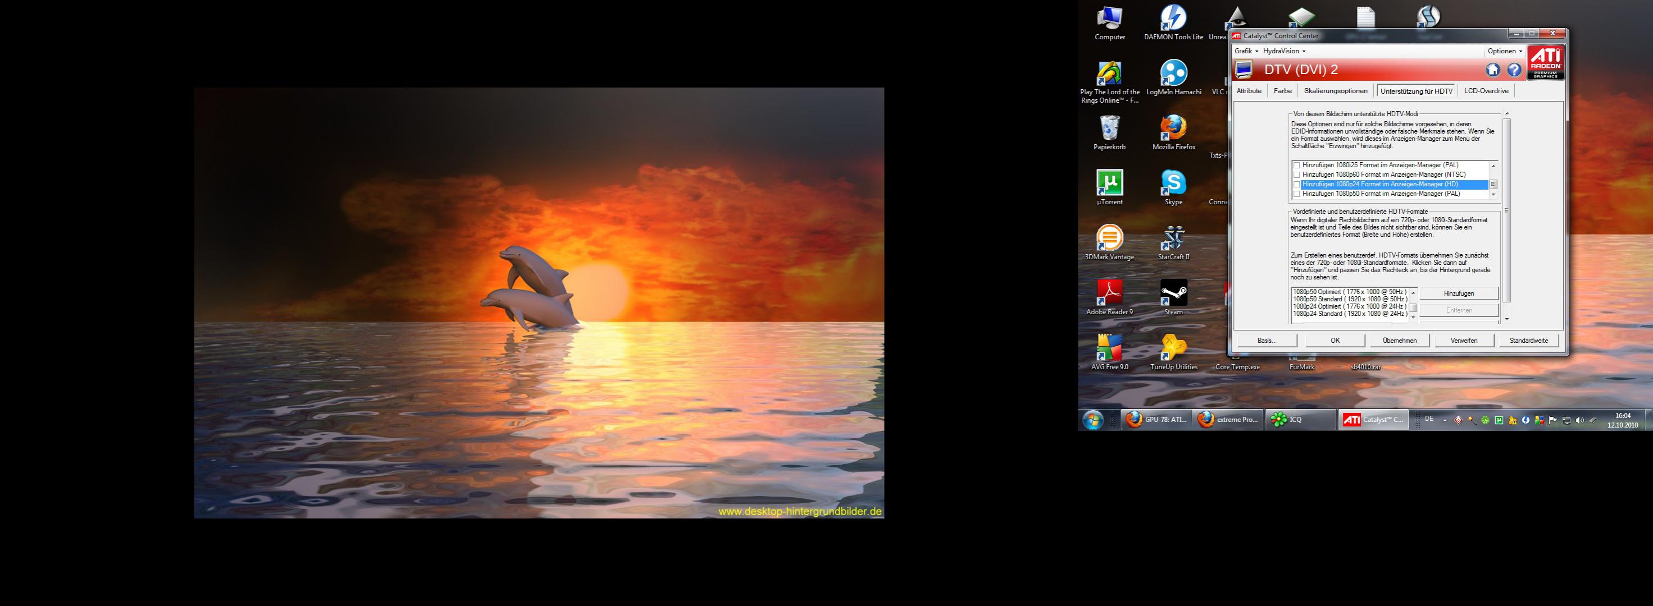Open the Skype desktop shortcut
The width and height of the screenshot is (1653, 606).
[x=1173, y=183]
